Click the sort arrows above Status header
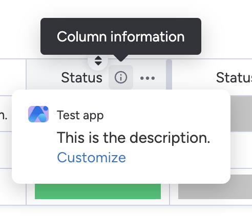The height and width of the screenshot is (216, 252). tap(98, 60)
